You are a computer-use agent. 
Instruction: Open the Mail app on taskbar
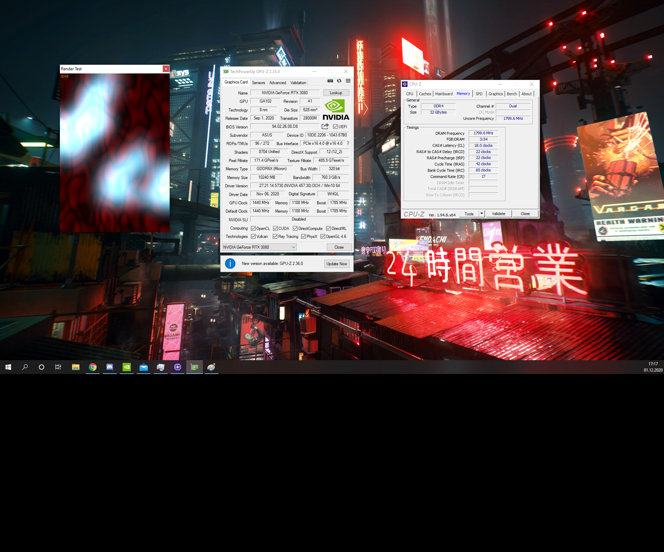pos(144,367)
